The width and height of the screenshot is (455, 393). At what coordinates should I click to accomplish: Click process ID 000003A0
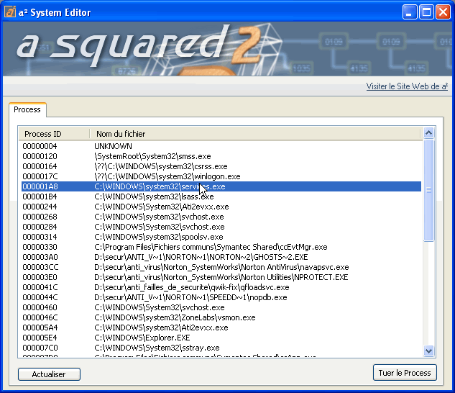coord(40,257)
